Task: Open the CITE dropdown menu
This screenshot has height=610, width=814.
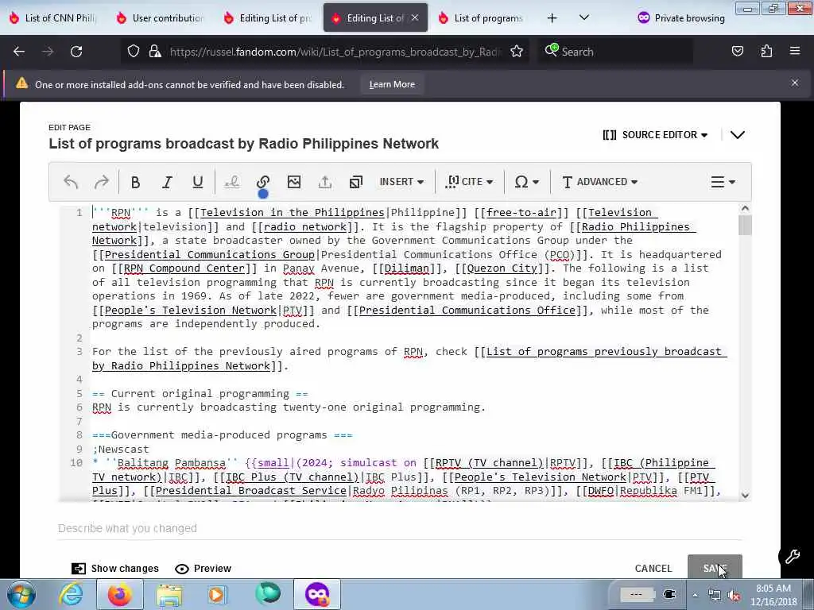Action: 469,182
